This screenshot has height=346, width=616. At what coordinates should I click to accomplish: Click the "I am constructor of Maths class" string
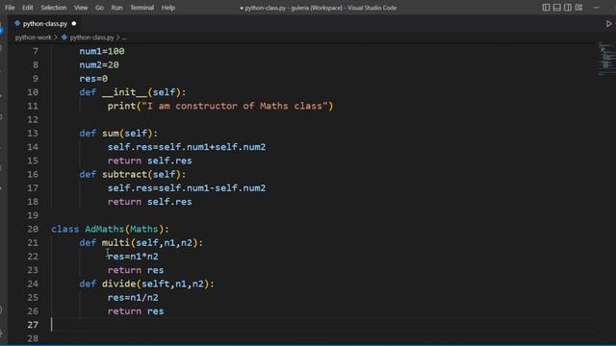[x=235, y=106]
